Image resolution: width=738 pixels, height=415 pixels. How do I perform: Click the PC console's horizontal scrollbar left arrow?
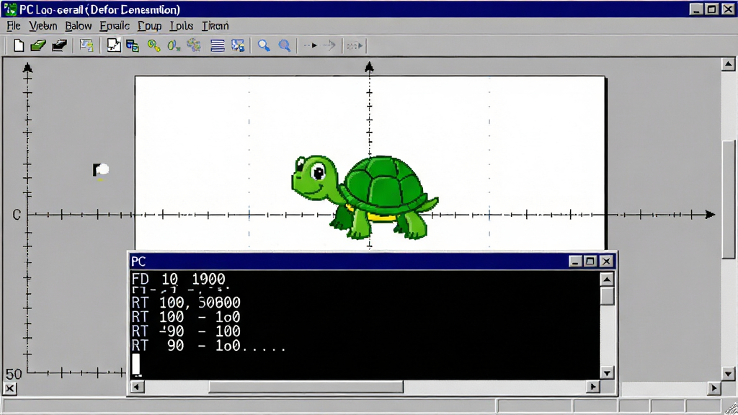[137, 387]
